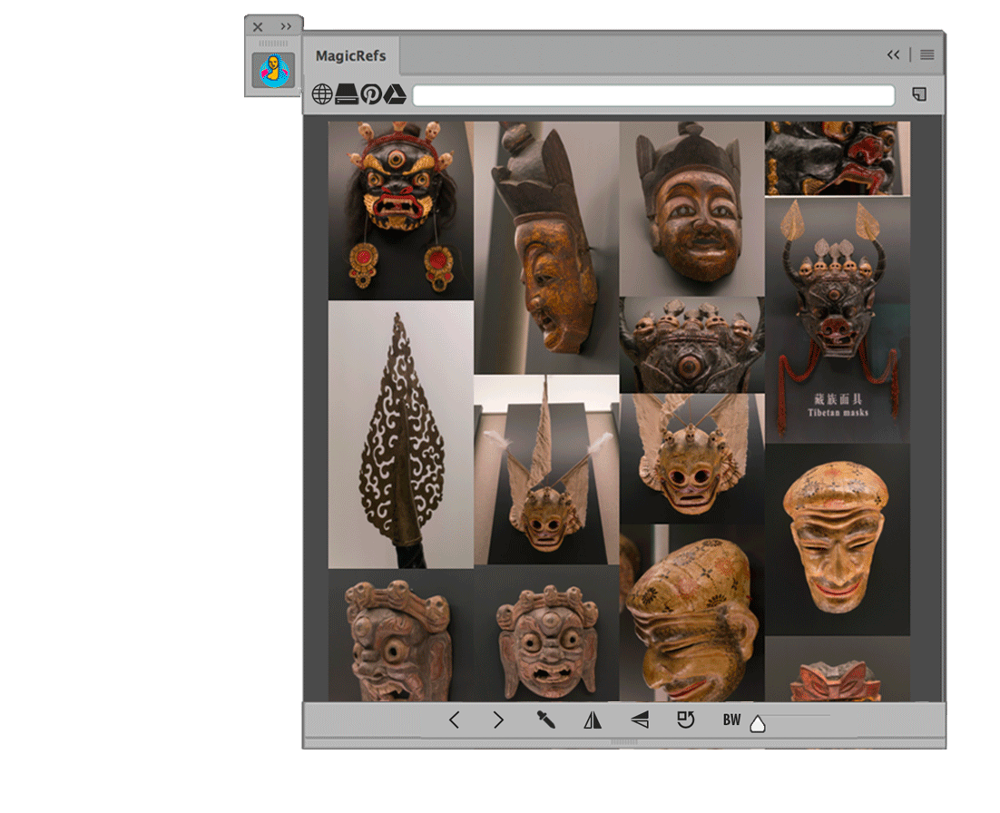The width and height of the screenshot is (1000, 813).
Task: Rotate the reference image counterclockwise
Action: tap(686, 720)
